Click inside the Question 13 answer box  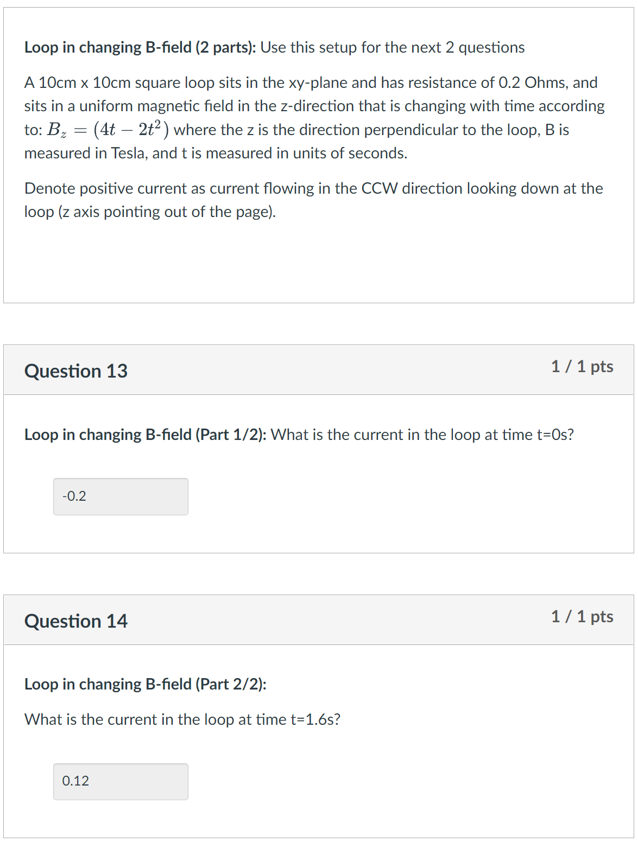click(x=120, y=496)
